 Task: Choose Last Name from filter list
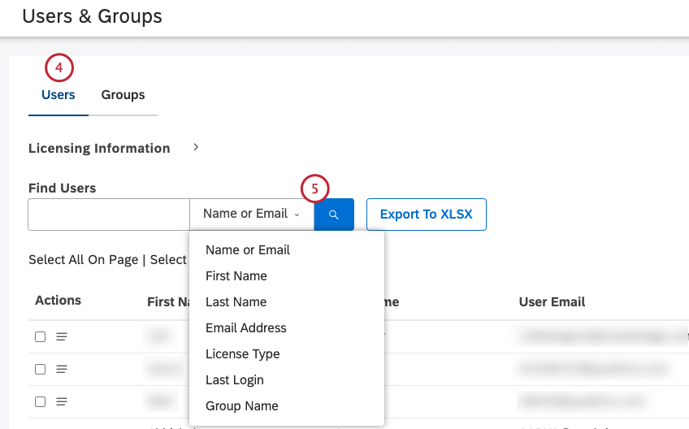tap(236, 302)
